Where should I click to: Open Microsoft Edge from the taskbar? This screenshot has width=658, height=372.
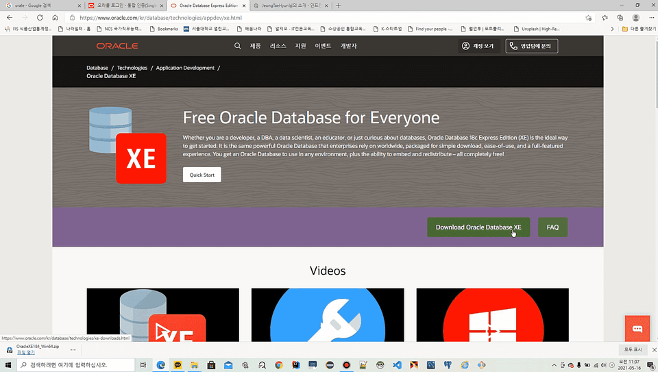[x=160, y=365]
